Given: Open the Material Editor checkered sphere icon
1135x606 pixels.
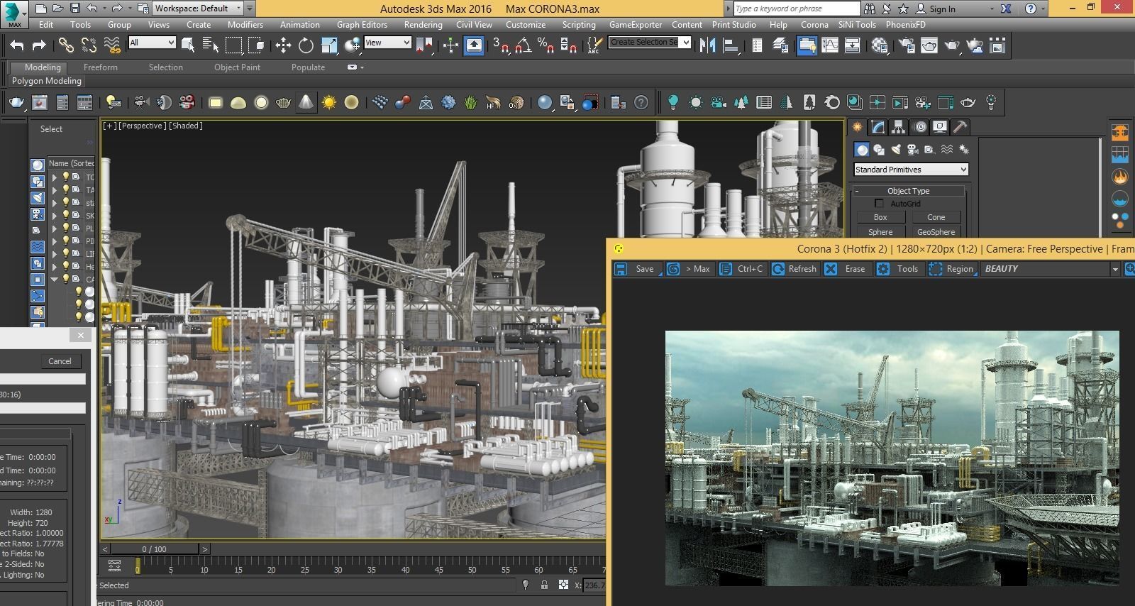Looking at the screenshot, I should pos(880,45).
